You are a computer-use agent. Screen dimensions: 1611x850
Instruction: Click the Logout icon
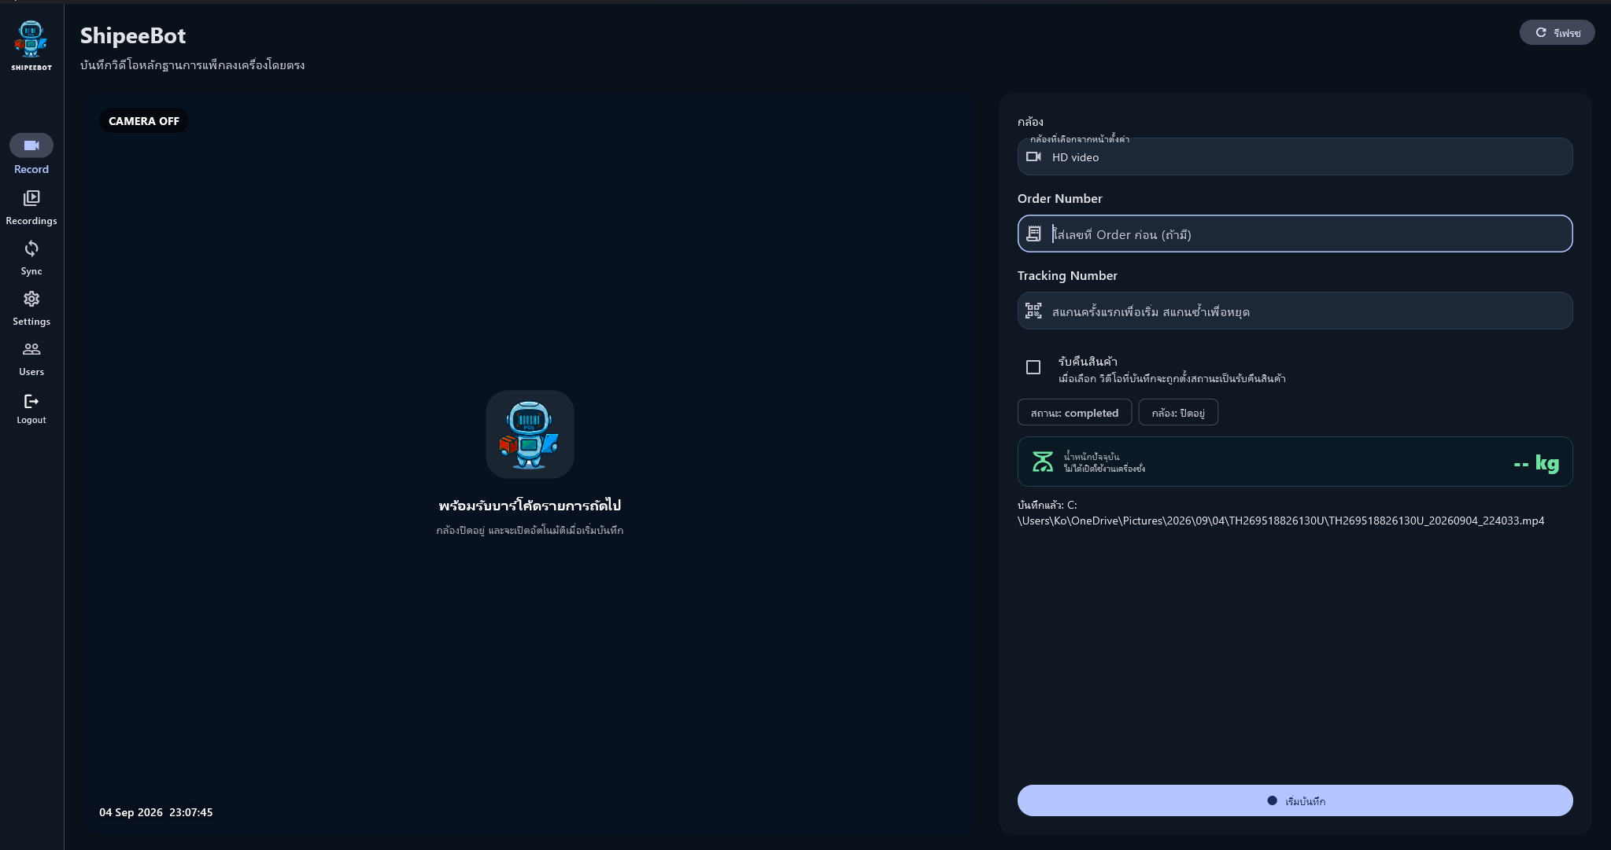point(31,401)
